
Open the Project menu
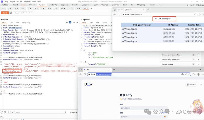12,2
